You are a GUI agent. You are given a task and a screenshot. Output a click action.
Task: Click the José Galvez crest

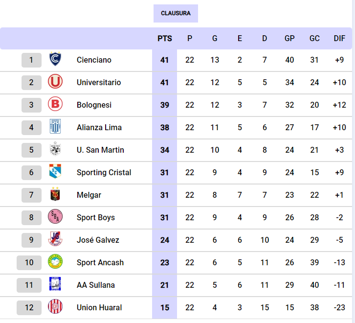click(55, 240)
